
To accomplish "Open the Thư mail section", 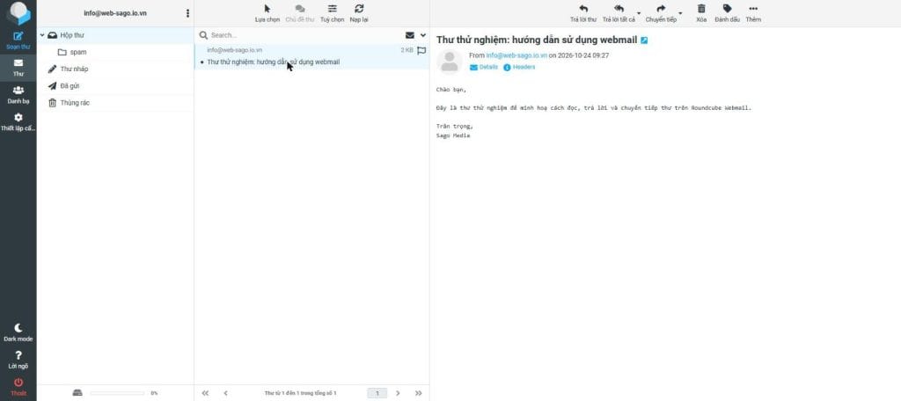I will (18, 68).
